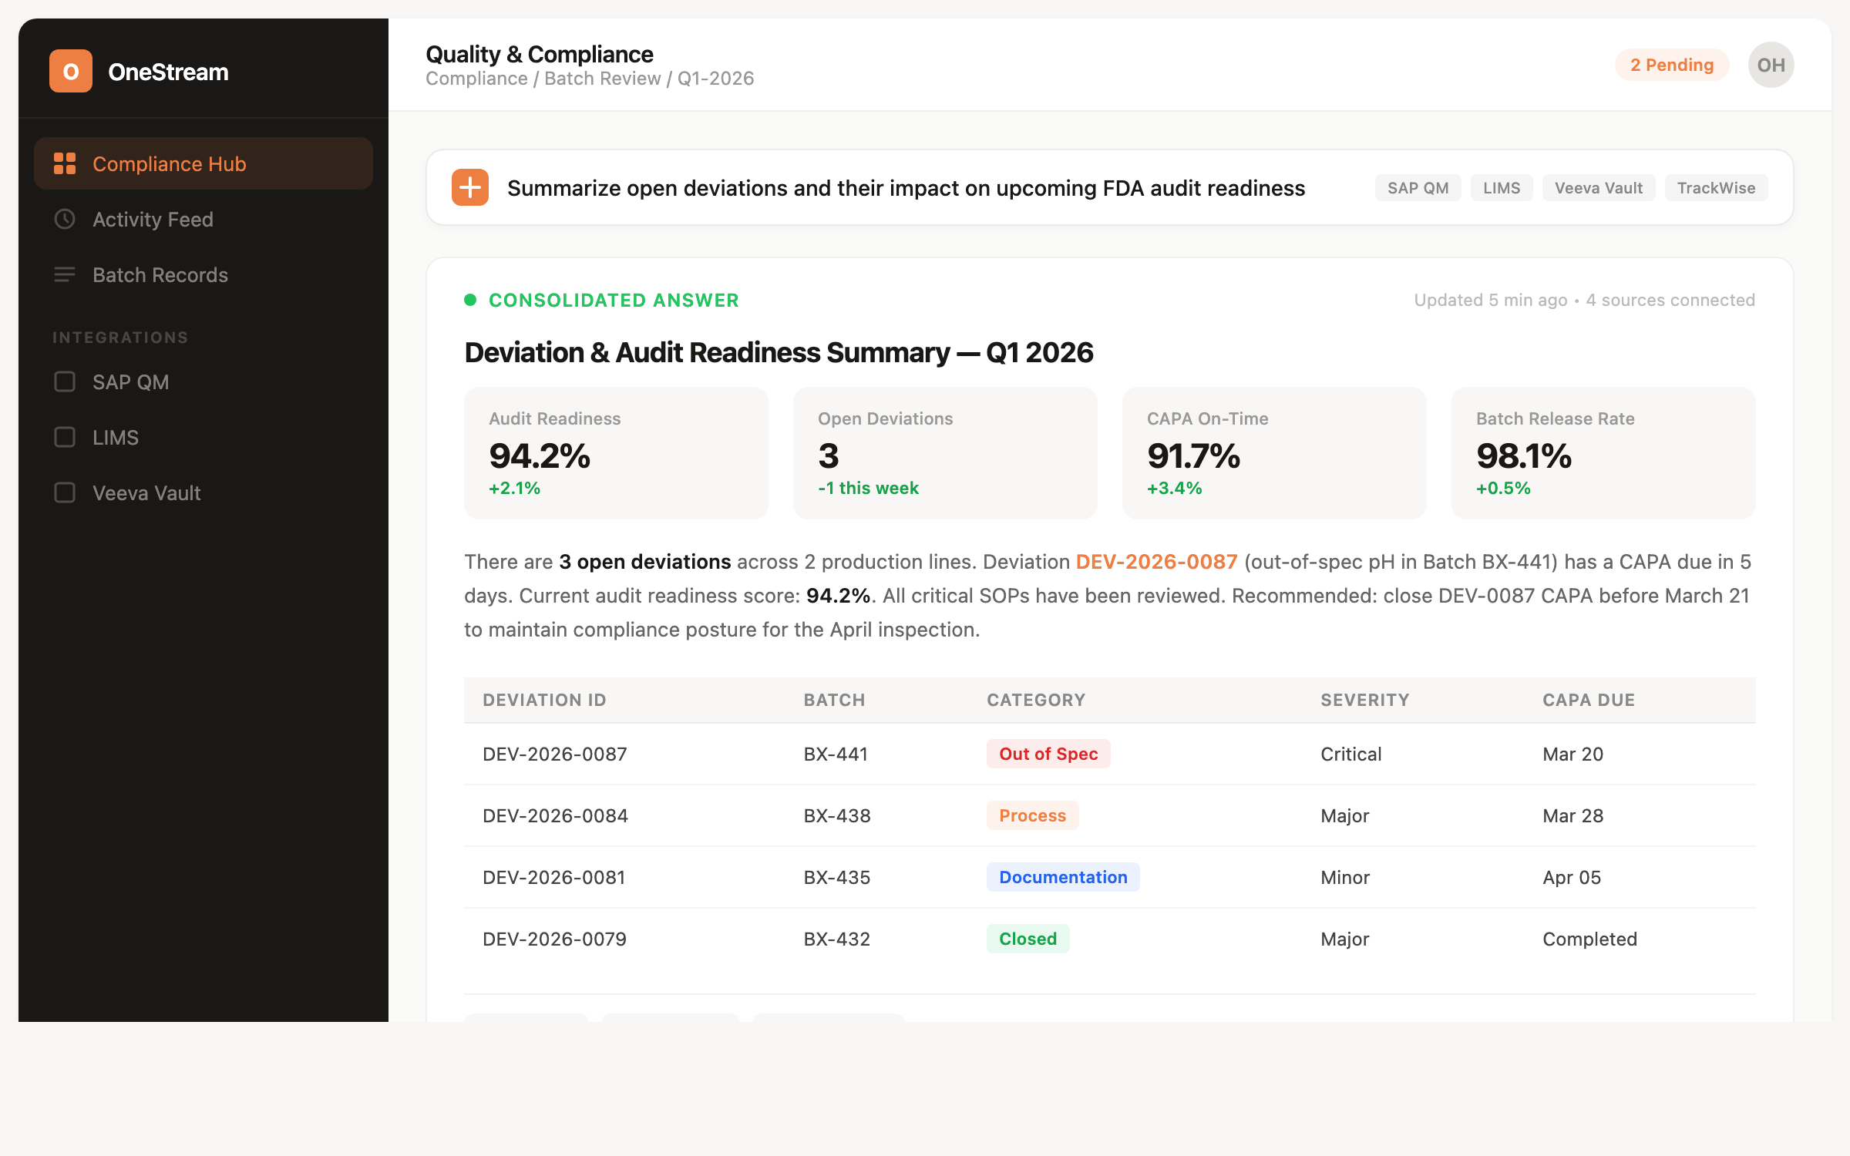Click the orange plus icon in query bar
The image size is (1850, 1156).
click(x=469, y=187)
